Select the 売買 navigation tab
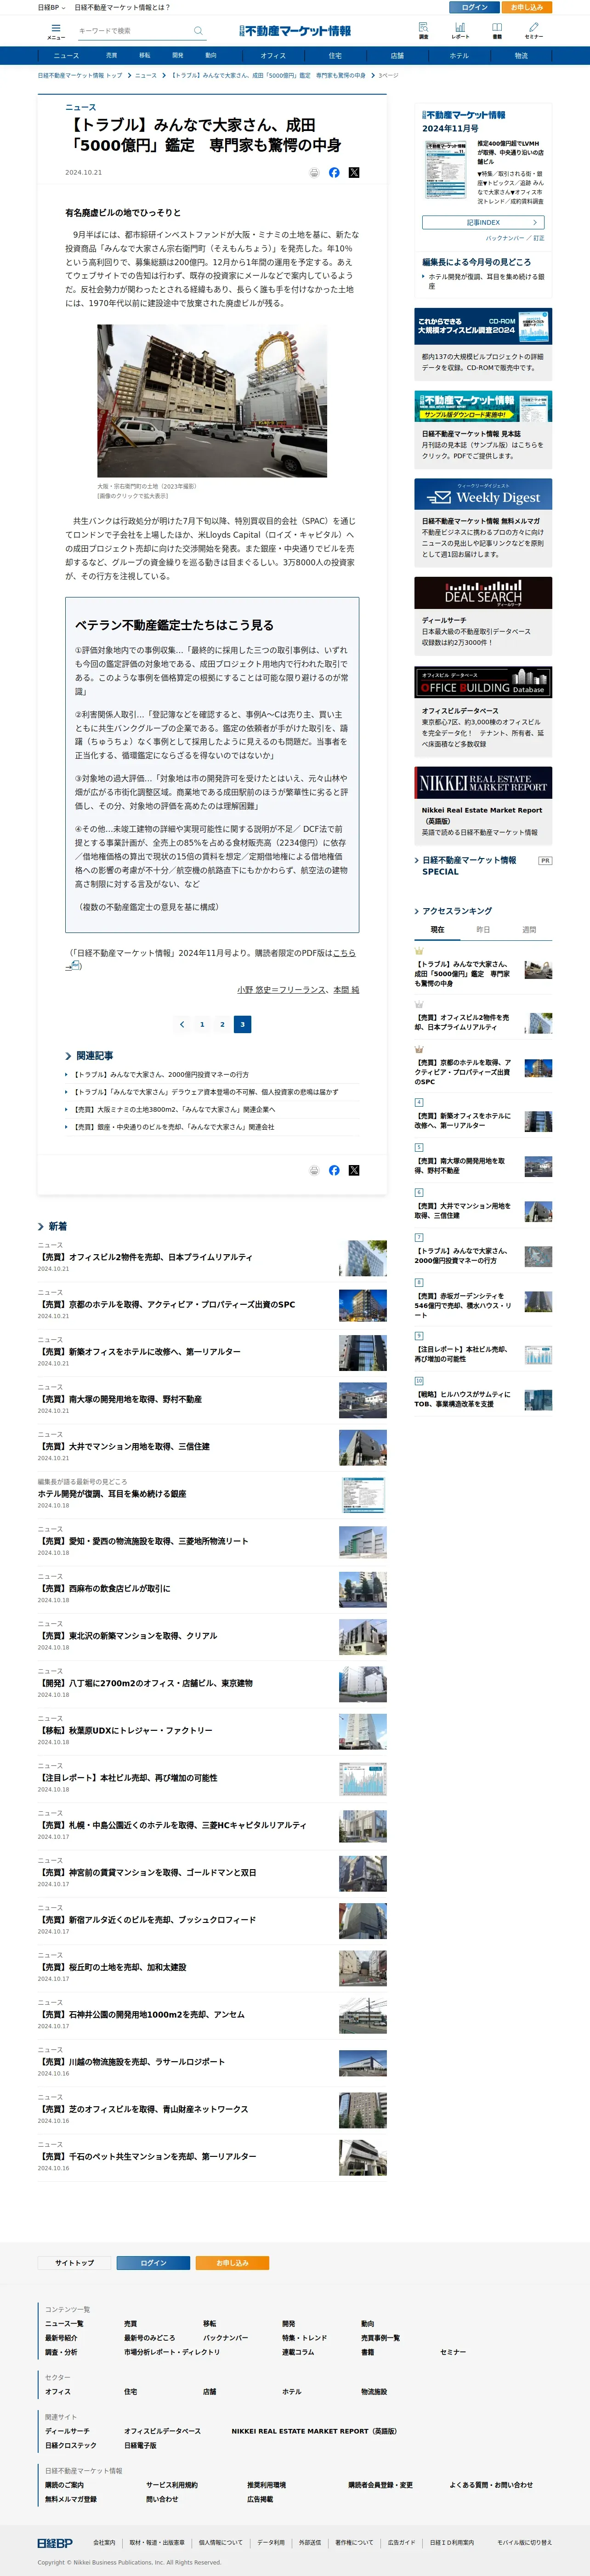 pos(112,56)
